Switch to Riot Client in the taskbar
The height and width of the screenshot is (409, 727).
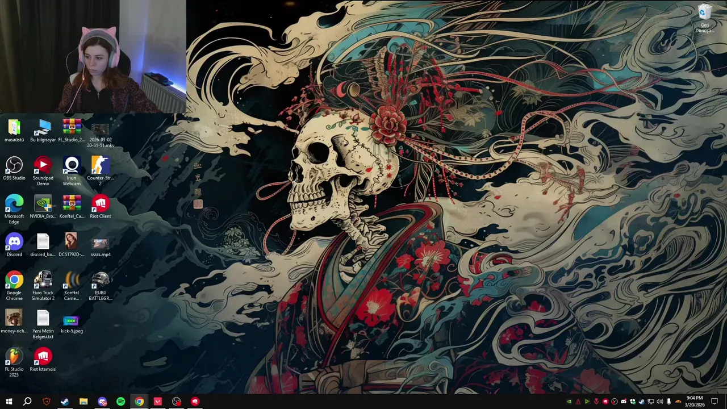(195, 402)
